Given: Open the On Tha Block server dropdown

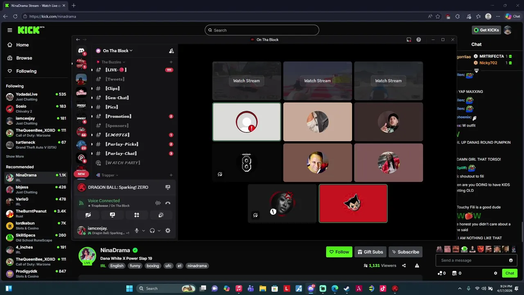Looking at the screenshot, I should [x=117, y=51].
